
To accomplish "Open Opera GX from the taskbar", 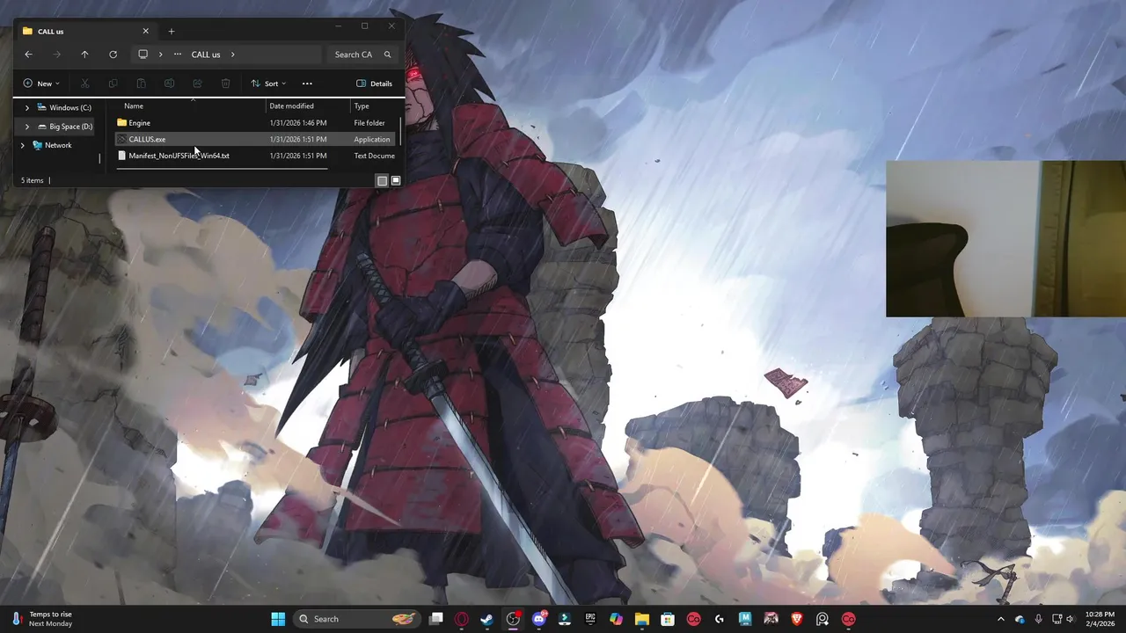I will [462, 619].
